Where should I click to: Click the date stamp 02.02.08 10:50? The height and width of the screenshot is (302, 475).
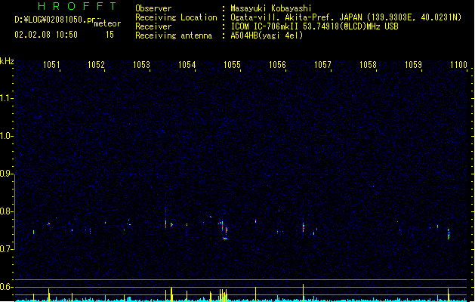[46, 35]
